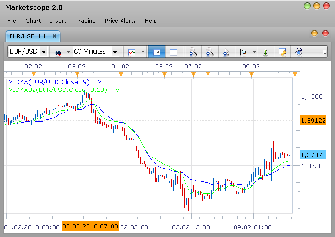Select the cursor zoom pointer tool
The width and height of the screenshot is (335, 237).
pos(226,52)
